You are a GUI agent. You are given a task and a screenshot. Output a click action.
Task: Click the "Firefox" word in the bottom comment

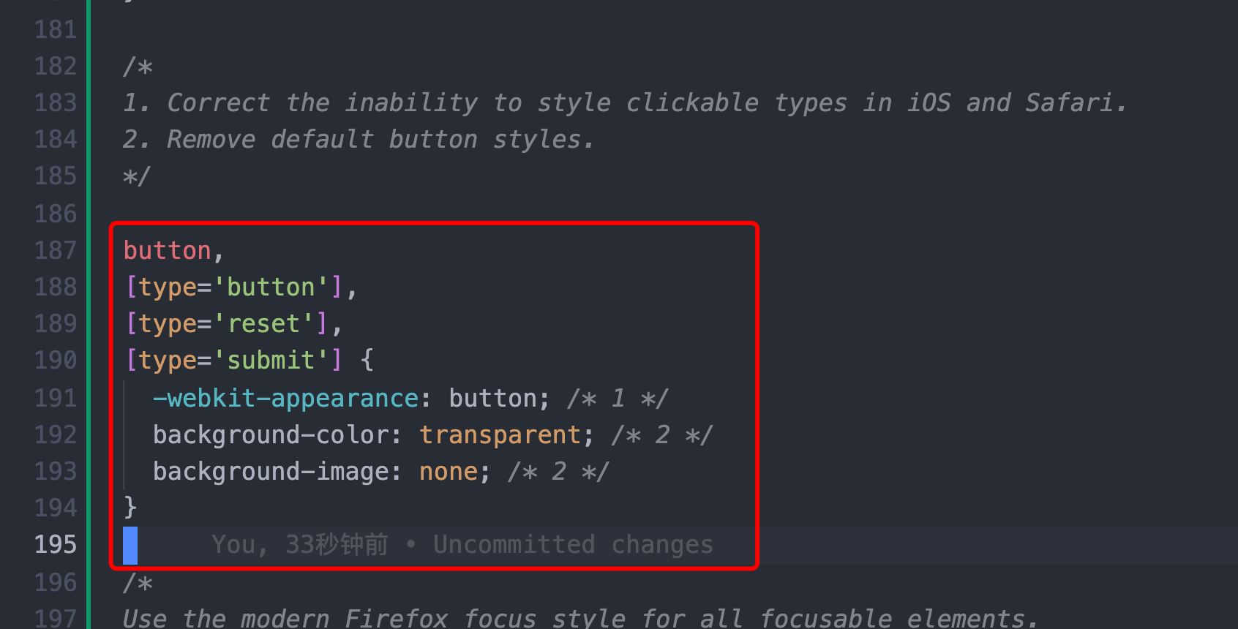coord(396,619)
